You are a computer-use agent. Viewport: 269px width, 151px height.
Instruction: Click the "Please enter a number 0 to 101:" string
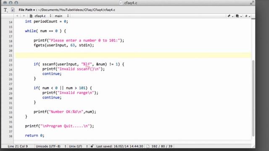(84, 40)
